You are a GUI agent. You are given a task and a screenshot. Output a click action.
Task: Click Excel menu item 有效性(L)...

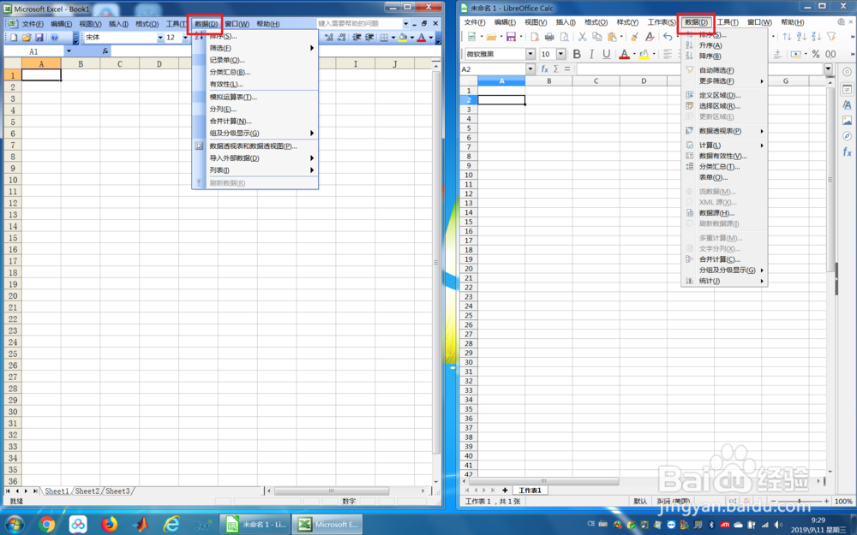255,84
